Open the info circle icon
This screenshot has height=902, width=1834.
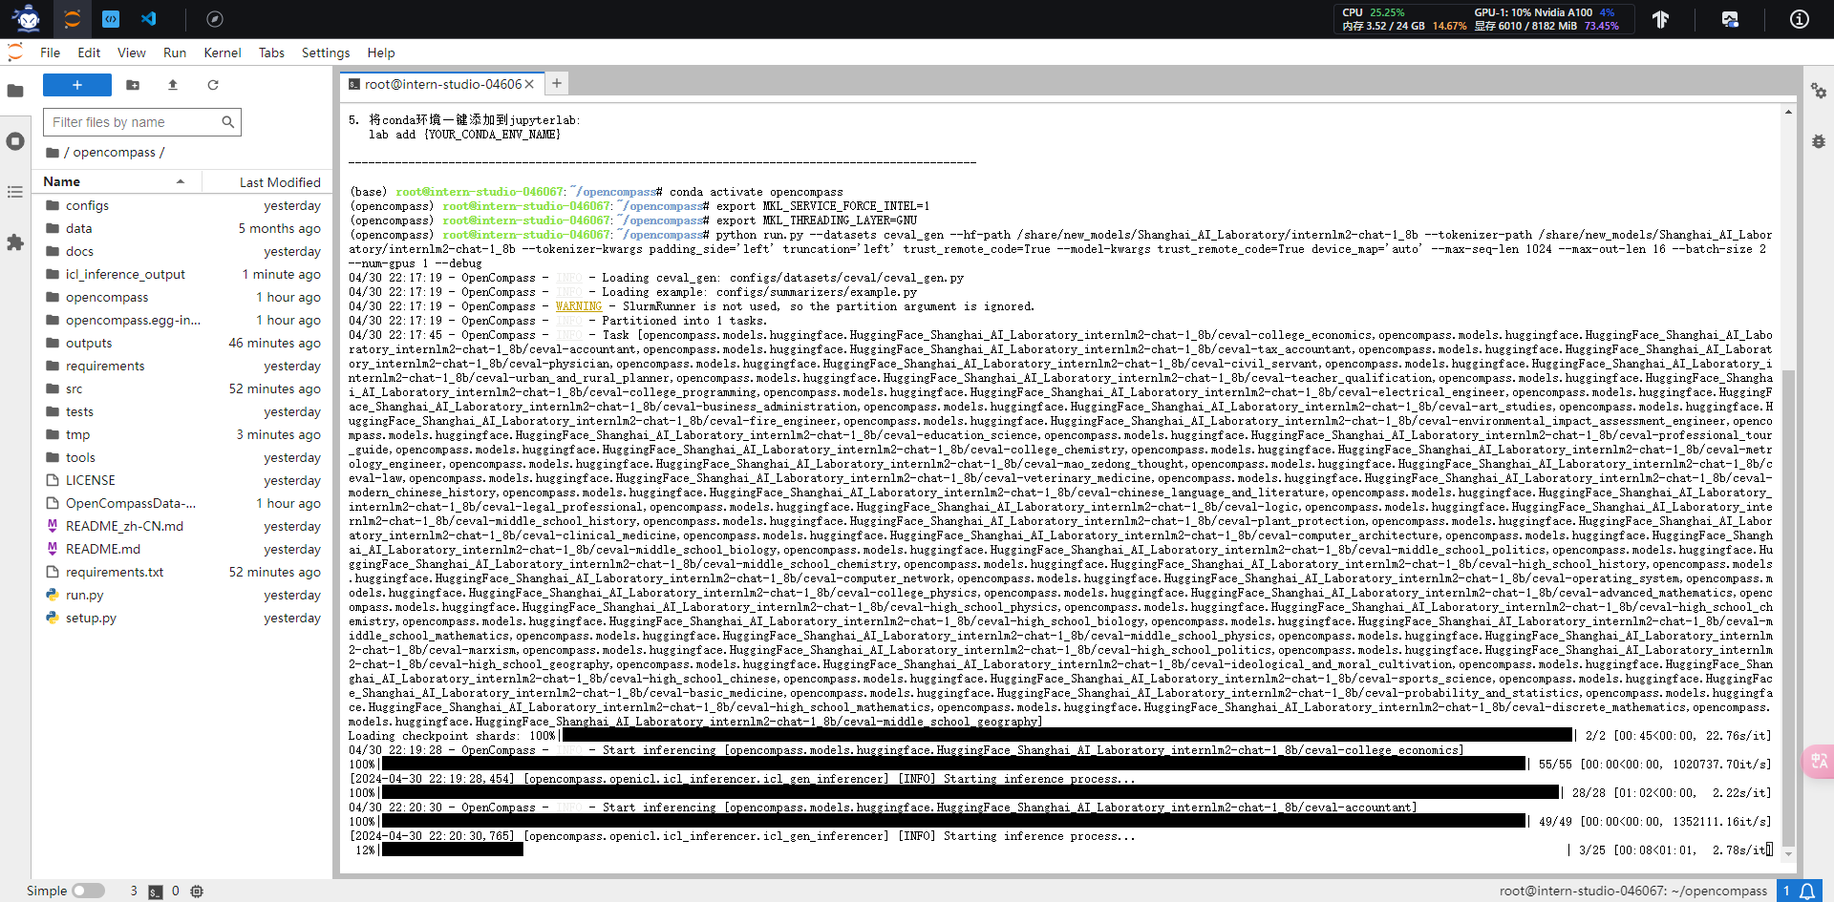[1799, 19]
